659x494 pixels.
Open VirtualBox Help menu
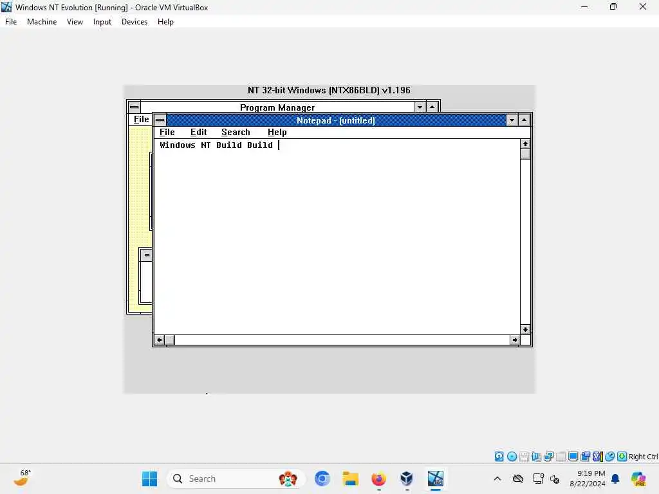click(165, 22)
